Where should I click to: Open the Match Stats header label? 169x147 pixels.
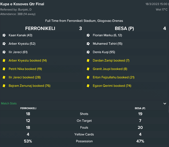tap(9, 103)
